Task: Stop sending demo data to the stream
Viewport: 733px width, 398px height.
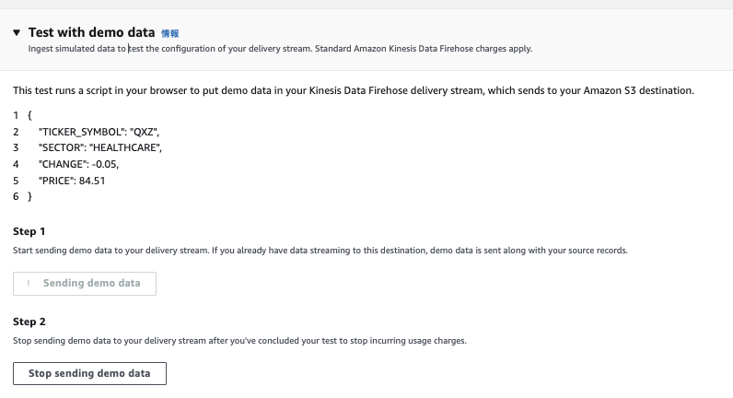Action: 89,373
